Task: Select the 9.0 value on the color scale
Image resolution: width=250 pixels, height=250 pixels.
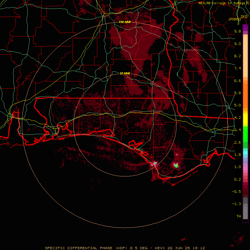Action: [237, 44]
